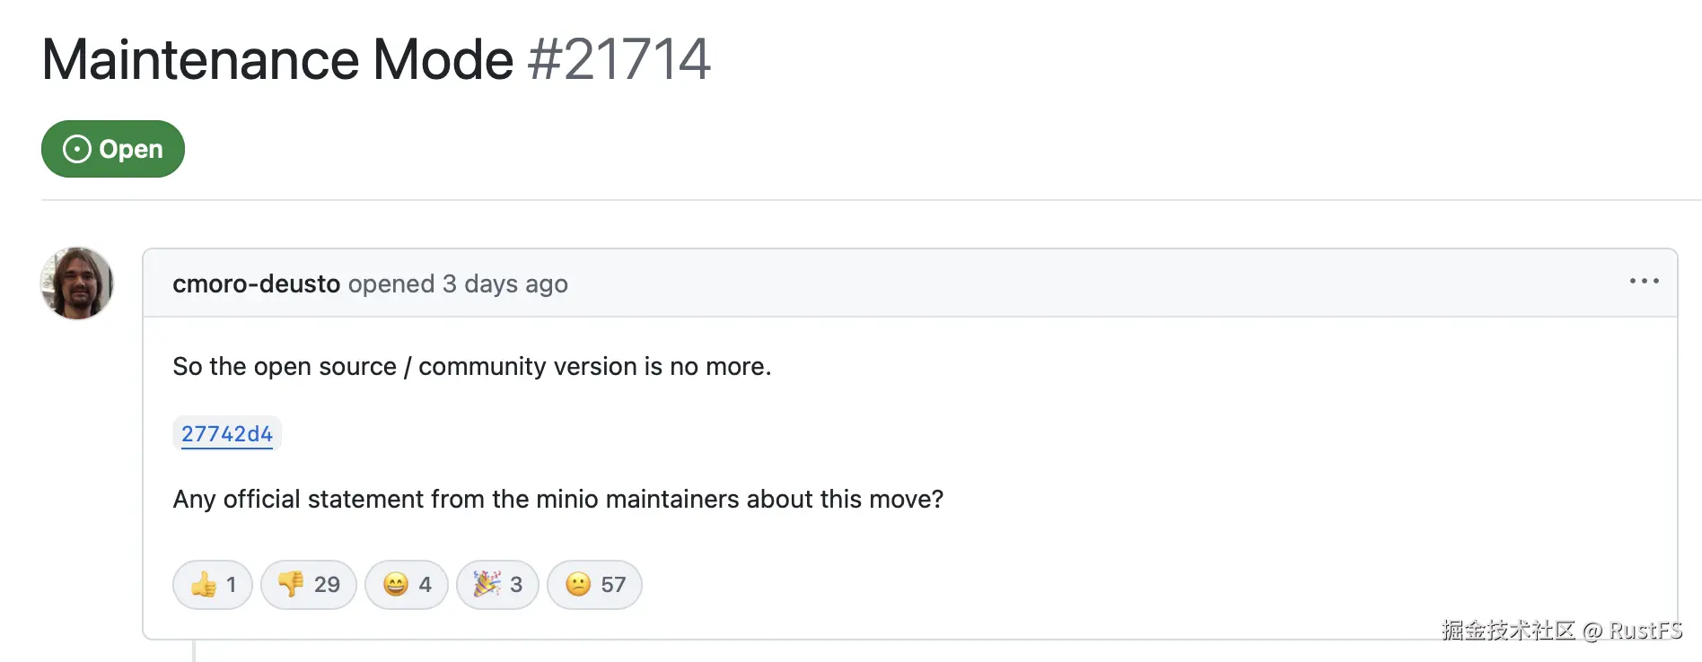This screenshot has height=662, width=1702.
Task: Toggle the thumbs up reaction off
Action: tap(212, 584)
